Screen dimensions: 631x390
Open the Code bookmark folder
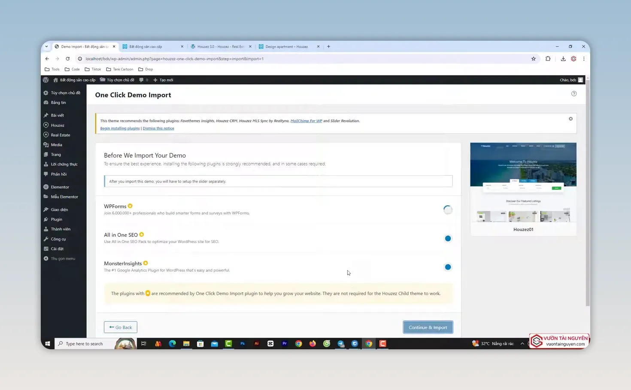tap(72, 69)
